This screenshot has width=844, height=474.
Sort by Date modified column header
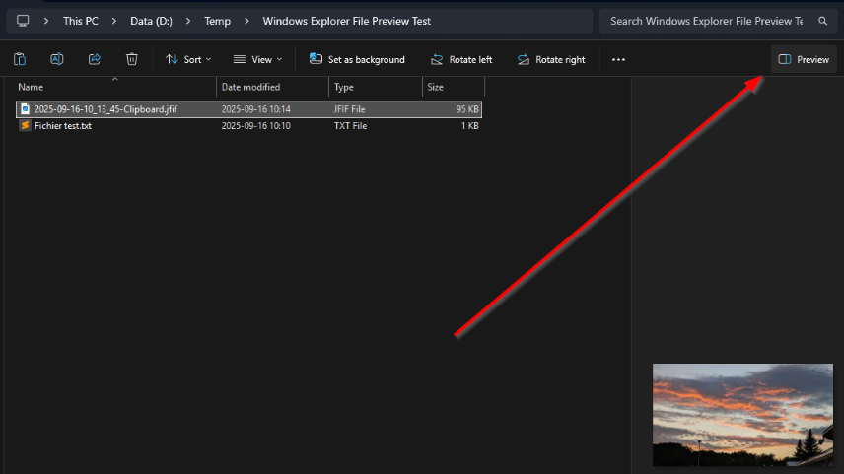tap(250, 87)
